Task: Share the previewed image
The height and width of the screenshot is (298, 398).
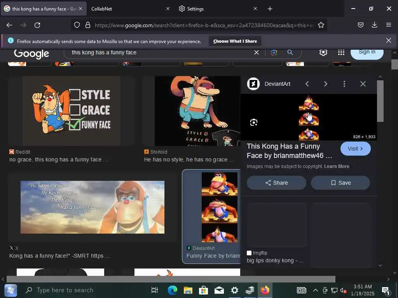Action: point(276,183)
